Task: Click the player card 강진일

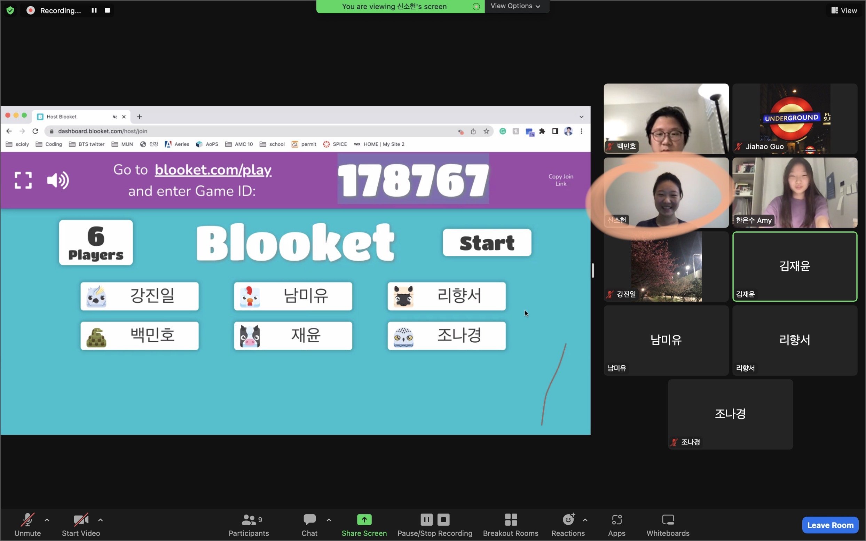Action: click(x=140, y=296)
